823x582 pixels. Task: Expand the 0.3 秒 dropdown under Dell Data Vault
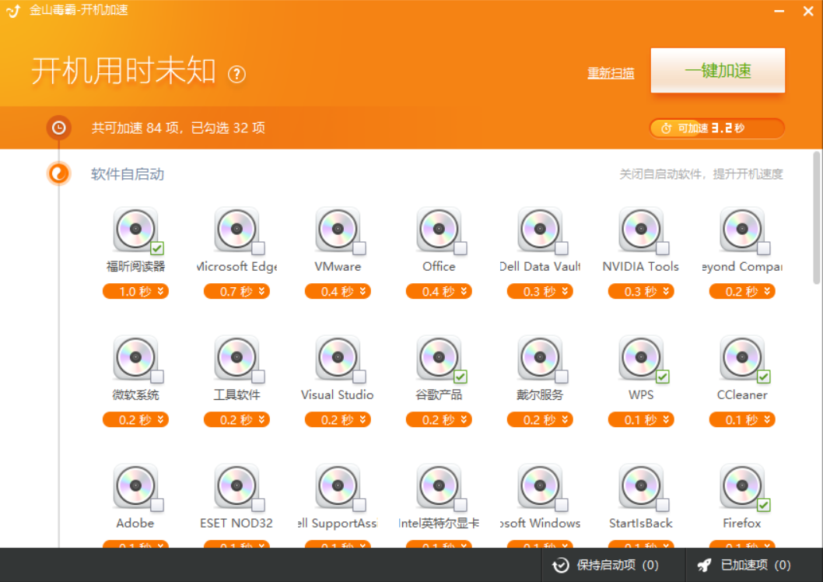[x=540, y=291]
